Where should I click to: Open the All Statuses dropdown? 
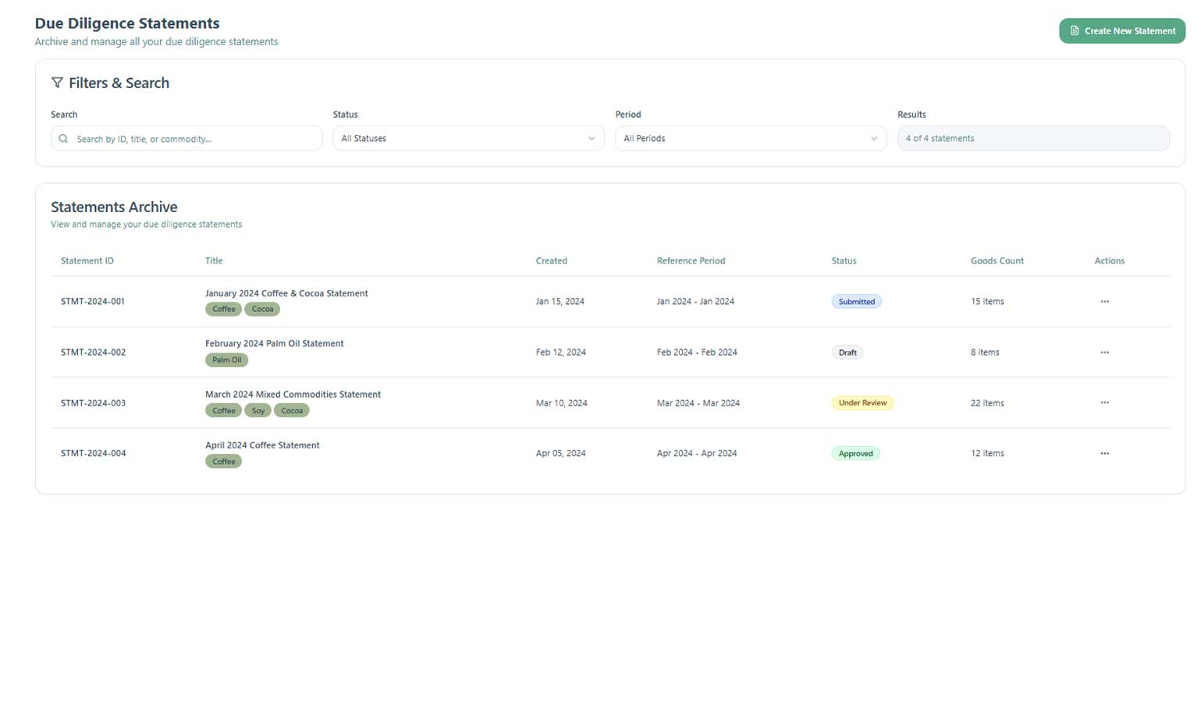(x=468, y=139)
